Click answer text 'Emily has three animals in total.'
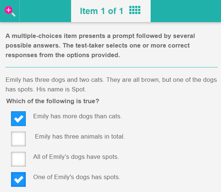The height and width of the screenshot is (192, 221). coord(80,136)
